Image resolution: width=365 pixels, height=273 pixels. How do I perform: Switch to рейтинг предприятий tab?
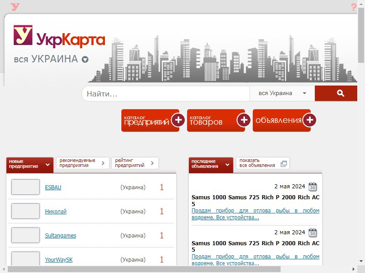[135, 163]
